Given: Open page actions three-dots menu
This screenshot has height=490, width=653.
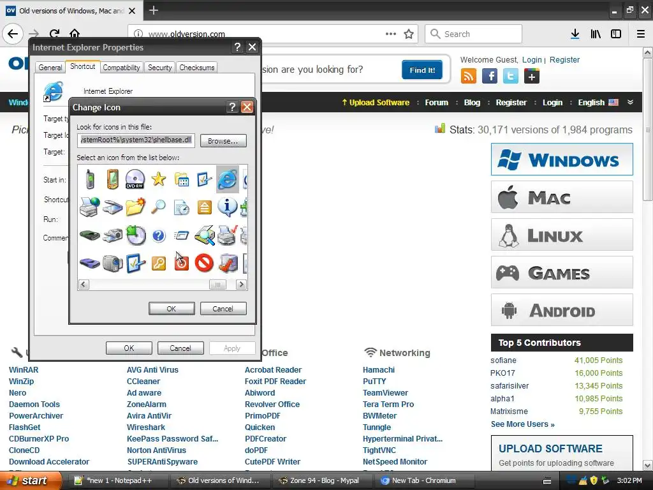Looking at the screenshot, I should 391,34.
